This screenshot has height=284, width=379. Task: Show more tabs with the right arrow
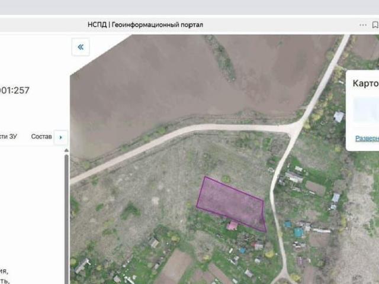[x=60, y=137]
